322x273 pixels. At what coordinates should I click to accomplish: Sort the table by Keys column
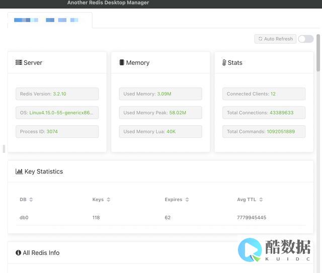pos(109,200)
